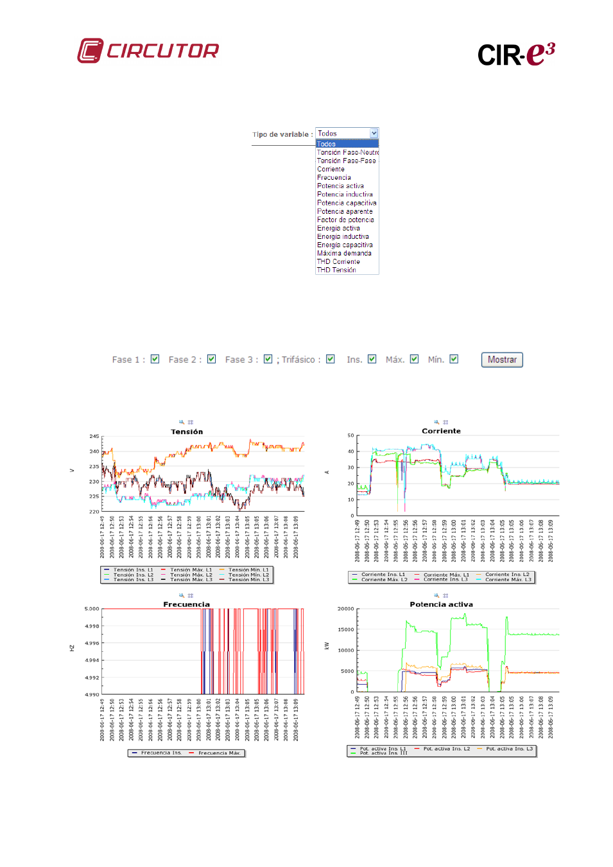Pick Potencia inductiva from the list

point(347,194)
